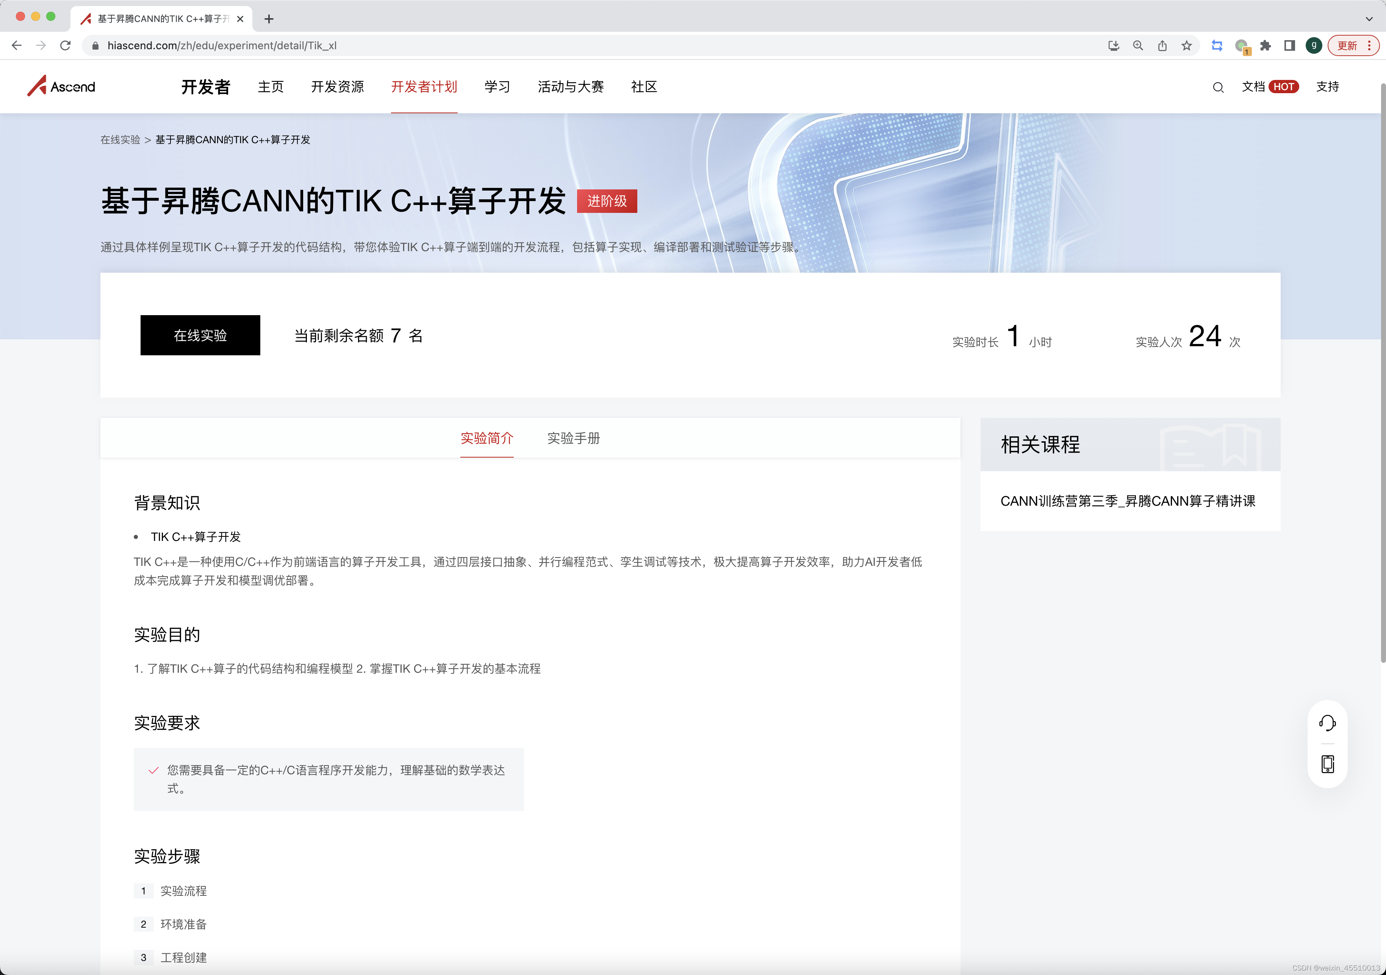This screenshot has height=975, width=1386.
Task: Open the 开发资源 nav menu
Action: (x=338, y=87)
